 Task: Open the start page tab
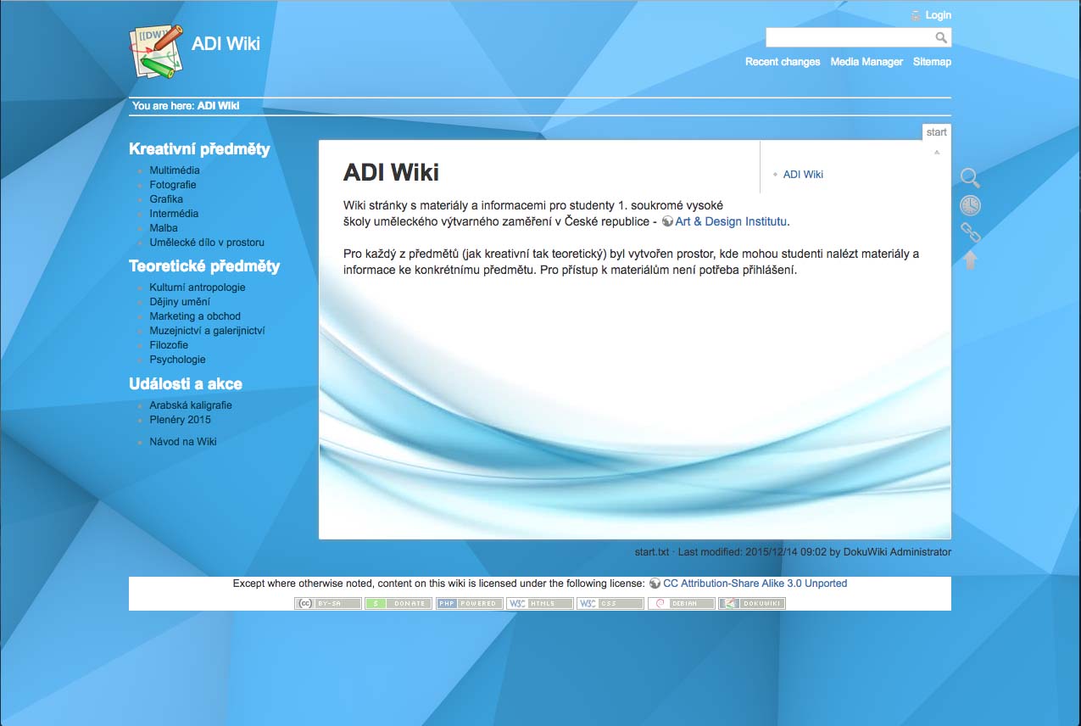tap(937, 132)
